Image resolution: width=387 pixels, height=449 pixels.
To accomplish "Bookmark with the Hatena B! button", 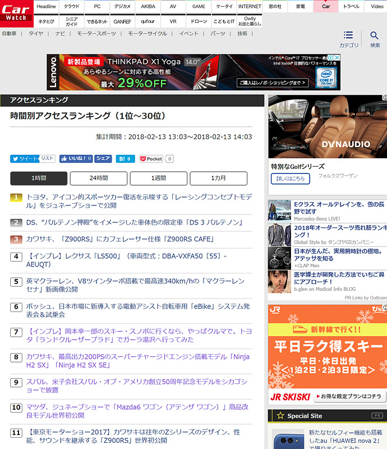I will click(125, 159).
